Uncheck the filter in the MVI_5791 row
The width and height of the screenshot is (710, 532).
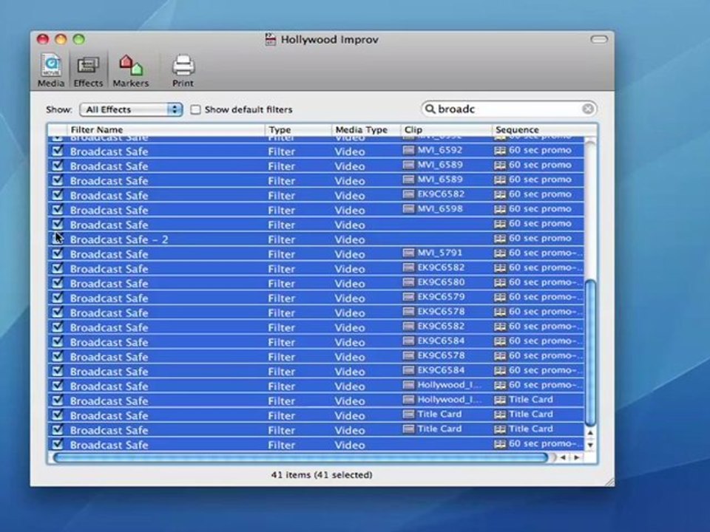pyautogui.click(x=58, y=253)
